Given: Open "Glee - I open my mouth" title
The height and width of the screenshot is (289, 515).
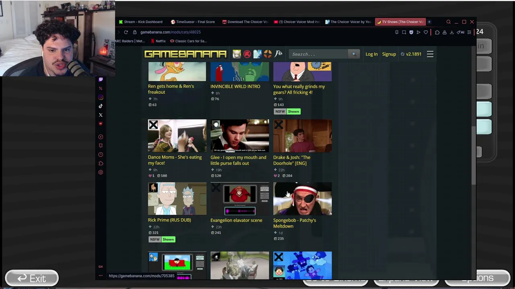Looking at the screenshot, I should 238,160.
